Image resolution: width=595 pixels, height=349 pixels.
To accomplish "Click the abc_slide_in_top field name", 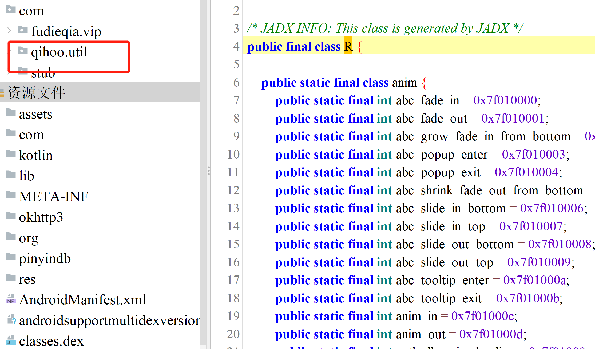I will (x=441, y=226).
